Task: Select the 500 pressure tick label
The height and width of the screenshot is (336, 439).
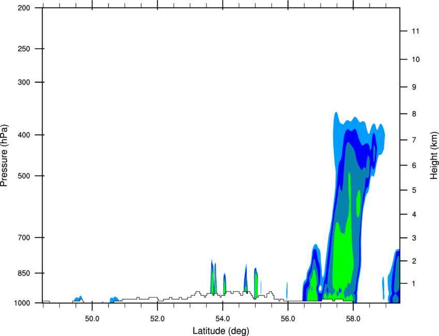Action: 24,176
